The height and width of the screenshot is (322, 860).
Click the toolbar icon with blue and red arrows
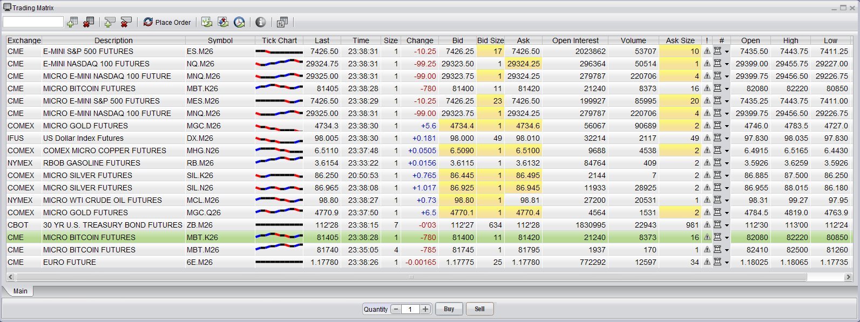point(223,22)
